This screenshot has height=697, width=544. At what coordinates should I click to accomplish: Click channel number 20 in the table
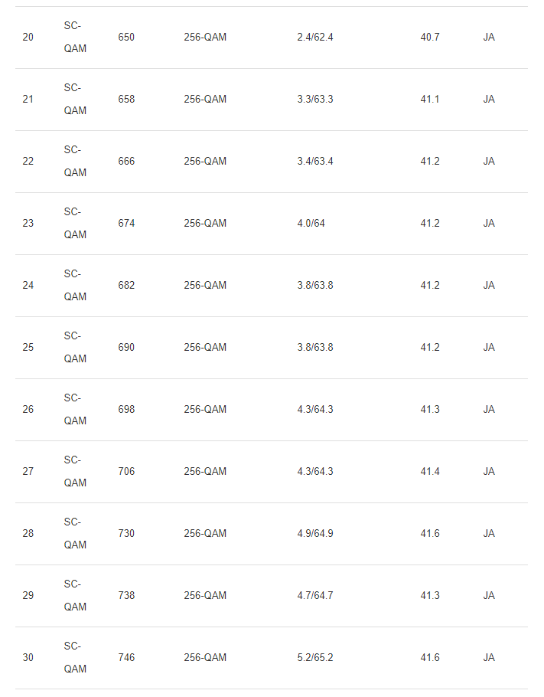[28, 38]
